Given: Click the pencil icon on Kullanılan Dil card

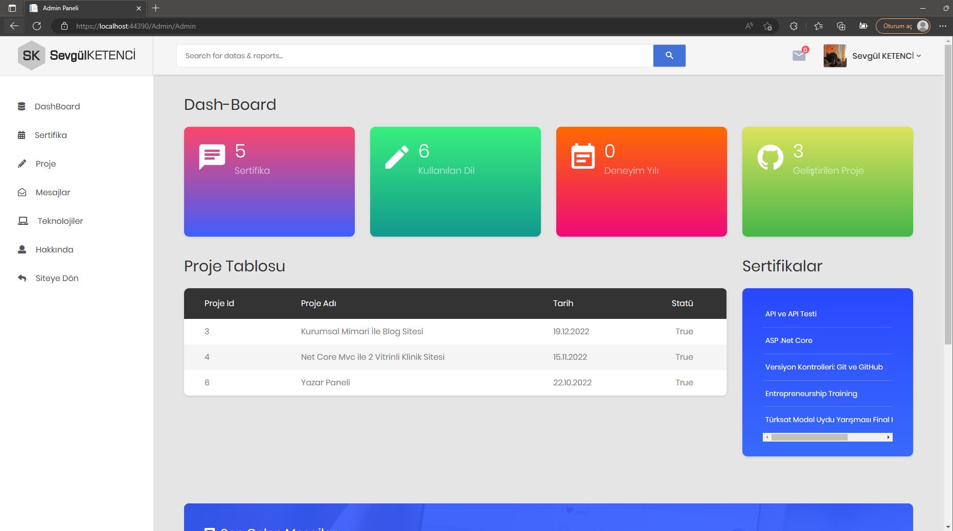Looking at the screenshot, I should tap(397, 157).
